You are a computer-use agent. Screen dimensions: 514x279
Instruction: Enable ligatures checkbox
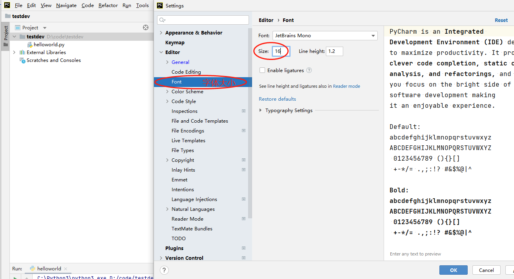click(262, 70)
